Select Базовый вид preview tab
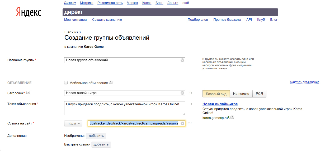 (x=216, y=94)
